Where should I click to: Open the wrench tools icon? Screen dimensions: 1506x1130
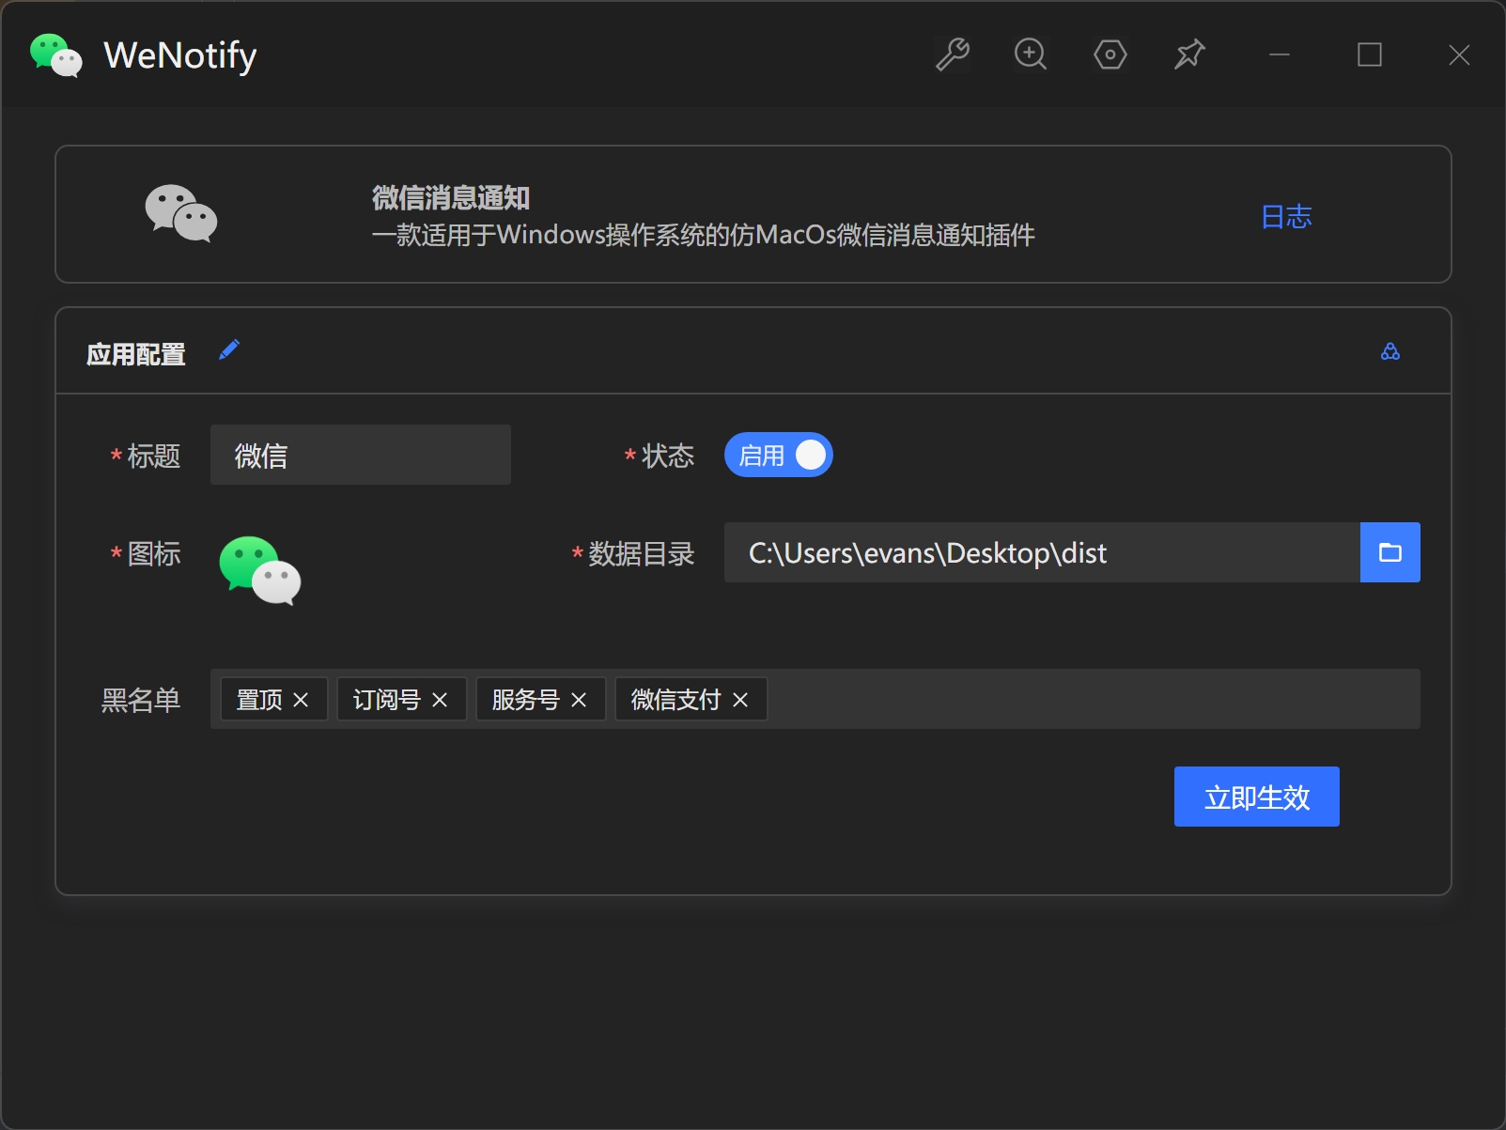(952, 54)
